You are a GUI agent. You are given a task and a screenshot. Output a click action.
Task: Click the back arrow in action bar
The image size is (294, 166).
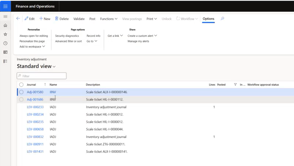tap(18, 19)
